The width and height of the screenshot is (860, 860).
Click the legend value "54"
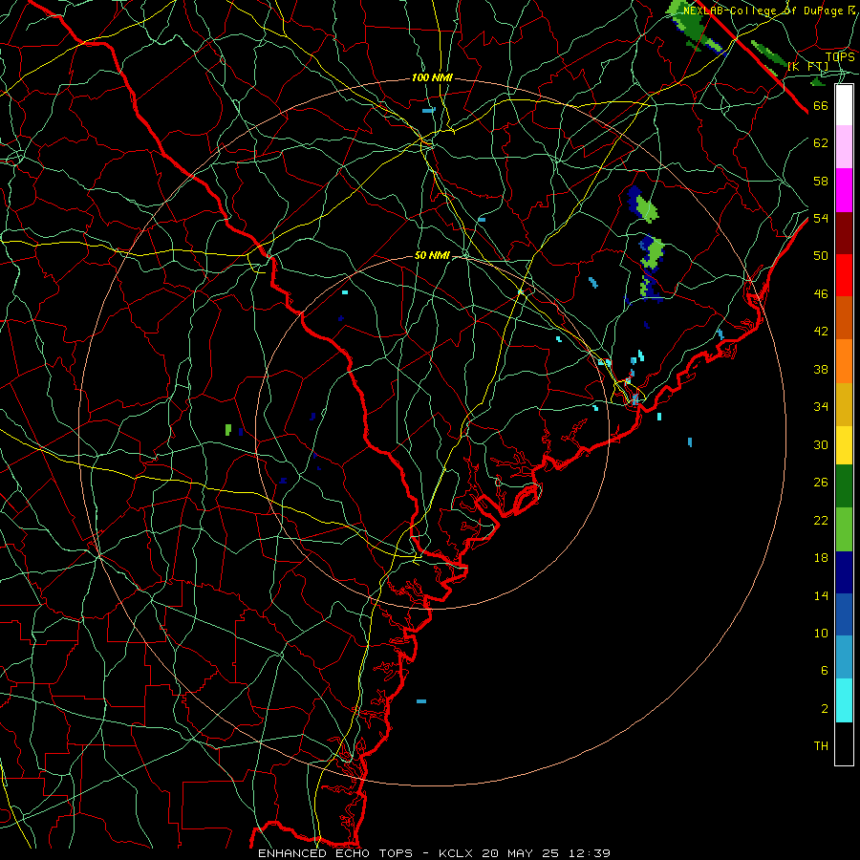coord(821,218)
